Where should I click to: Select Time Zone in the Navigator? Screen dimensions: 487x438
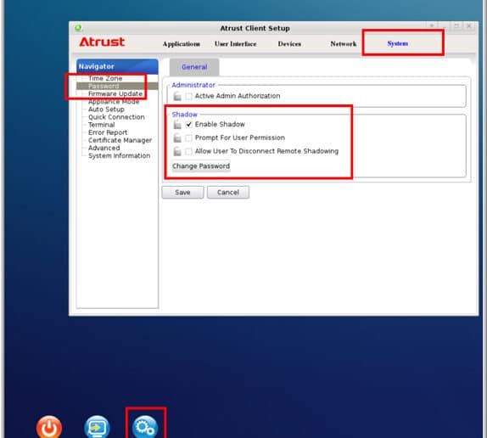pos(105,78)
